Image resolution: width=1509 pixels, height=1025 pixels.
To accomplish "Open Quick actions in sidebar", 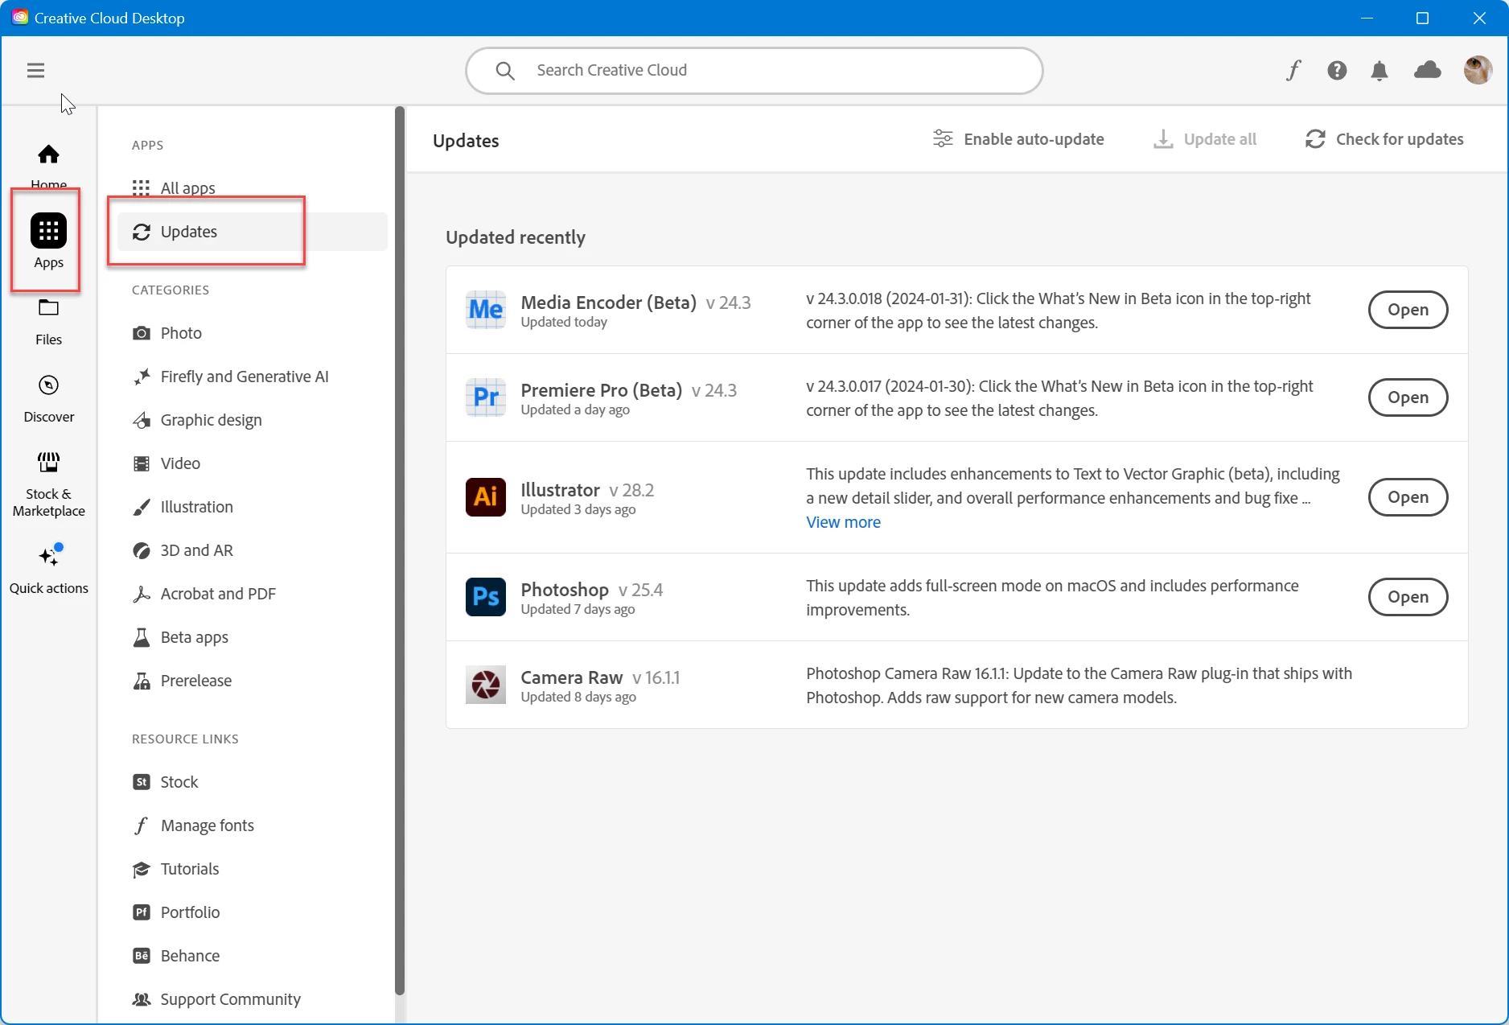I will click(x=48, y=570).
